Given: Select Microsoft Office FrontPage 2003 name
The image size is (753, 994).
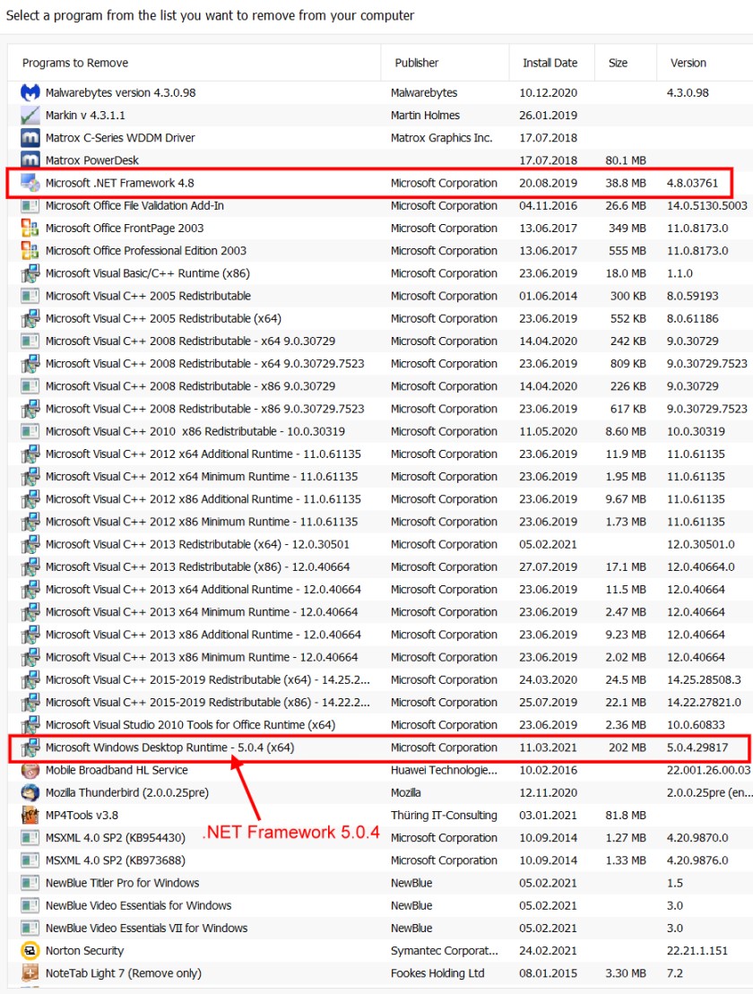Looking at the screenshot, I should click(125, 229).
